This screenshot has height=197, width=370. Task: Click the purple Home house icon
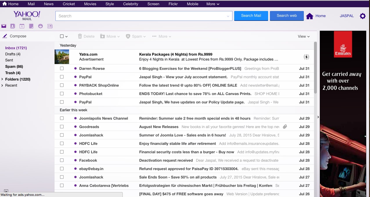[x=310, y=16]
